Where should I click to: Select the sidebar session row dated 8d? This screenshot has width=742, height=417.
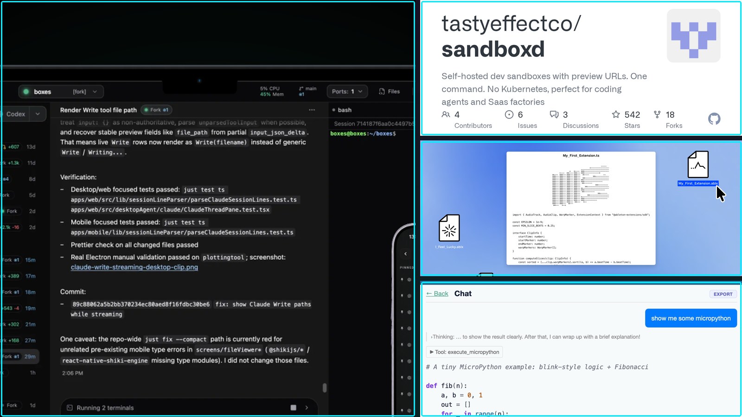pos(19,179)
